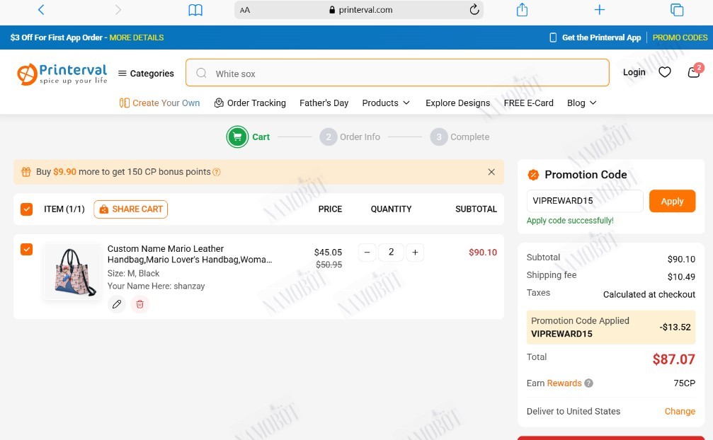Expand the Products dropdown menu
Image resolution: width=713 pixels, height=440 pixels.
(386, 103)
